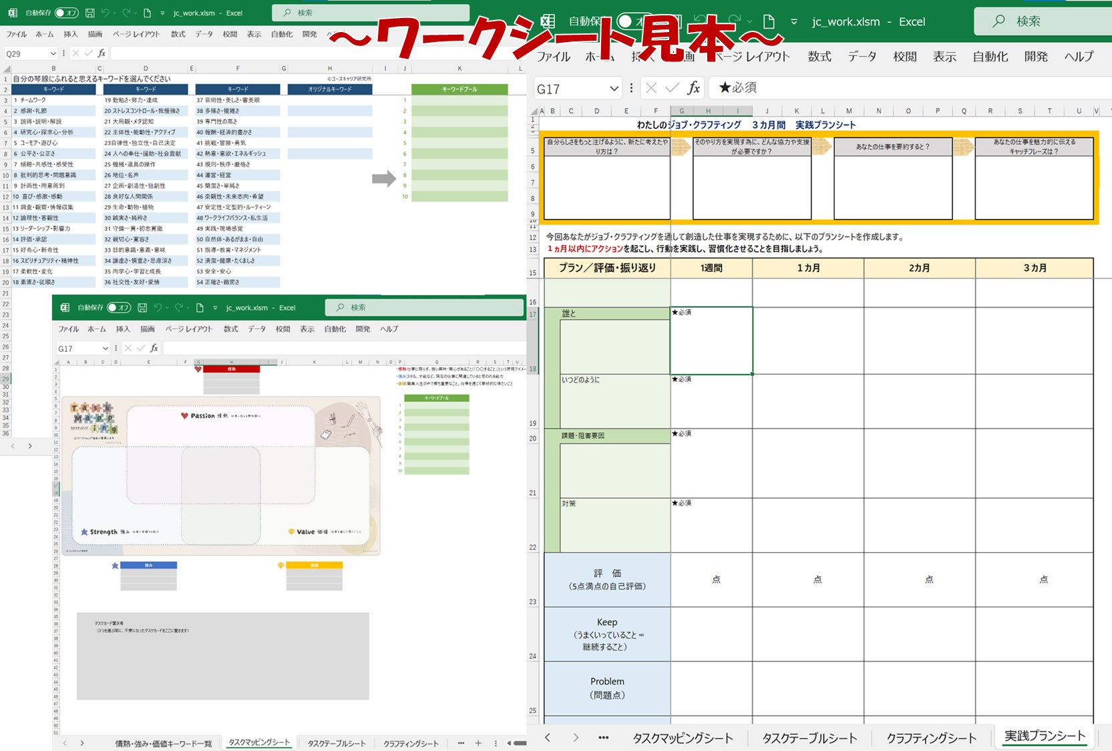This screenshot has height=751, width=1112.
Task: Click the 検索 search box in the right Excel window
Action: (x=1043, y=21)
